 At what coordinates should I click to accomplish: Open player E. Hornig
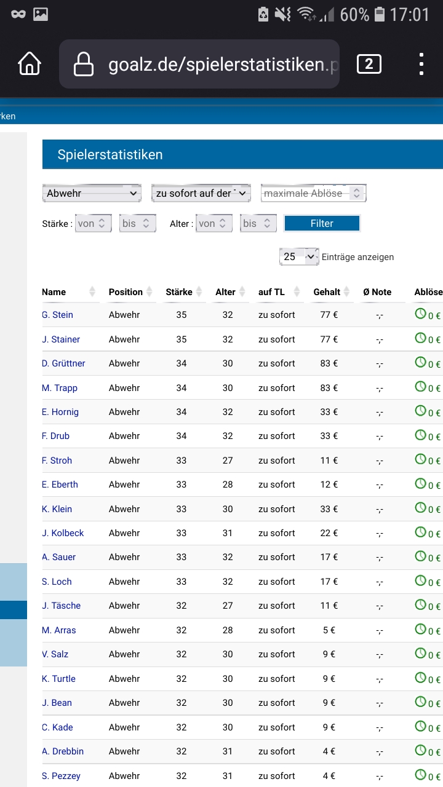click(60, 412)
